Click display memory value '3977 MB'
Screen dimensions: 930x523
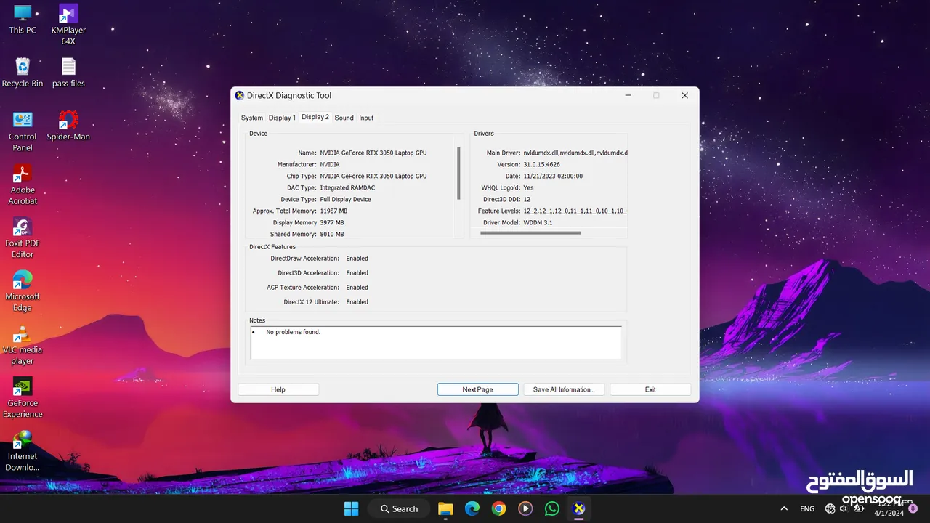(332, 222)
